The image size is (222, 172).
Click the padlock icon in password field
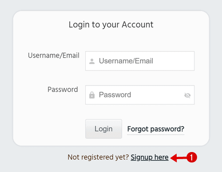(92, 95)
